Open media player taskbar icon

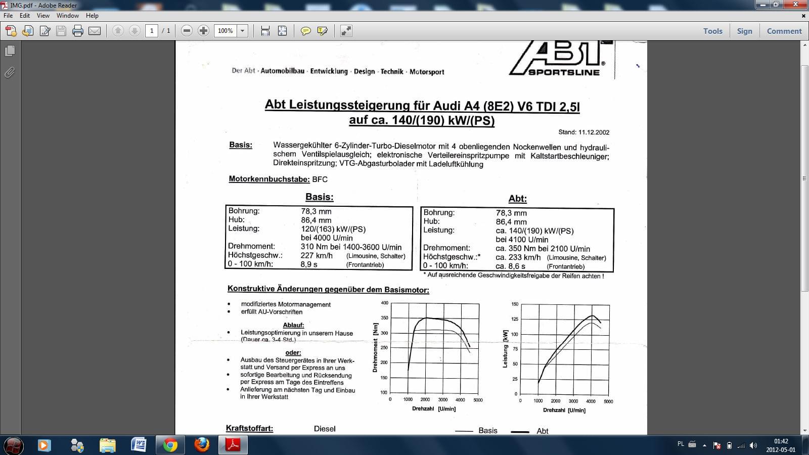coord(44,445)
